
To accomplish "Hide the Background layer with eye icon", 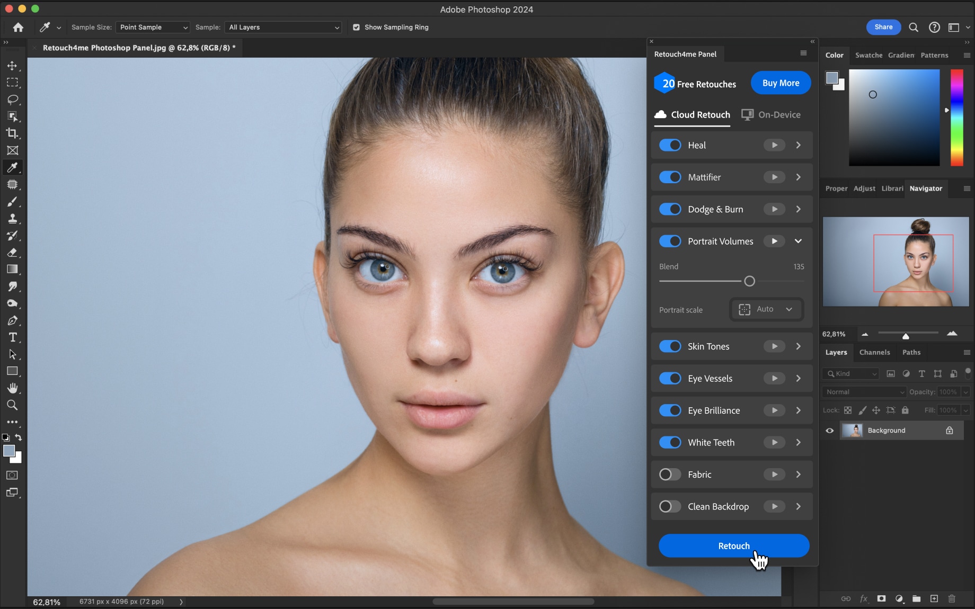I will point(830,431).
